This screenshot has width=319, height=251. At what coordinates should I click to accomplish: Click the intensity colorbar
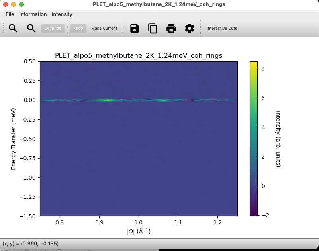[254, 139]
